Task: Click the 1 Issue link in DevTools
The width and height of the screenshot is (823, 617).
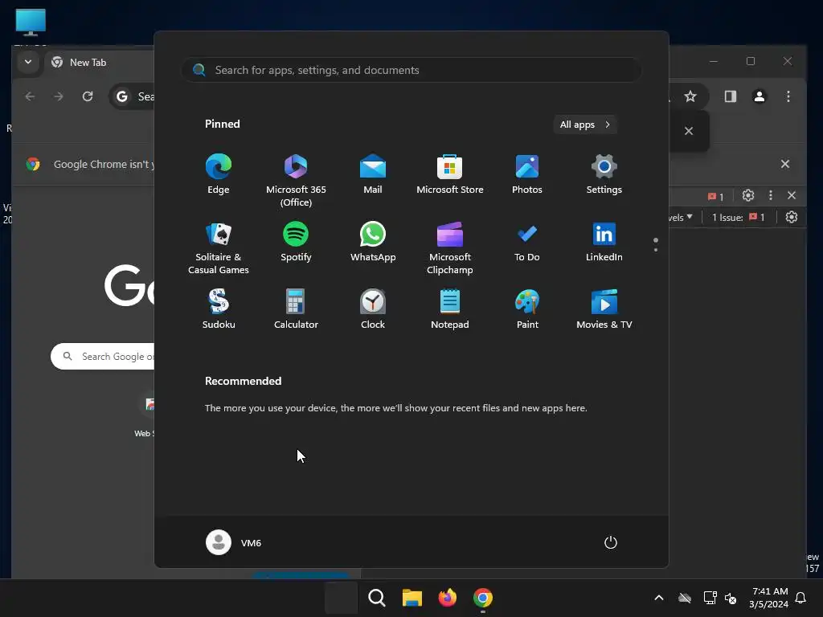Action: coord(738,217)
